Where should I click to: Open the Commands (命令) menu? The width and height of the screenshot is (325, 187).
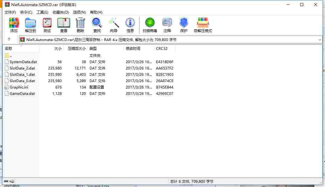26,12
